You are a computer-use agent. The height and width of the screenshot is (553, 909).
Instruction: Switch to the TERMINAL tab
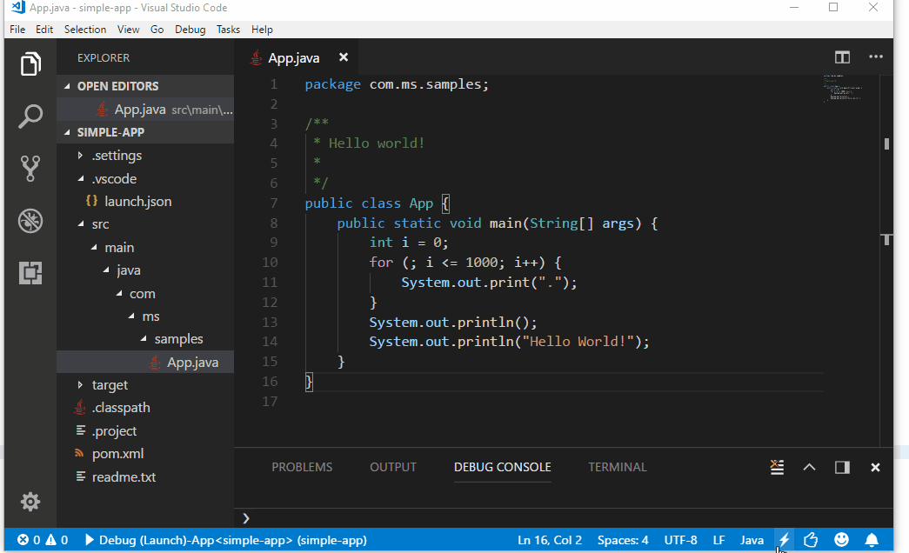tap(618, 467)
